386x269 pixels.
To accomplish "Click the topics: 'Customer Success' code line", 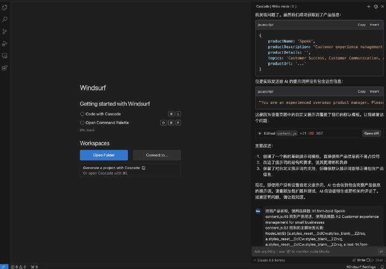I will (325, 58).
